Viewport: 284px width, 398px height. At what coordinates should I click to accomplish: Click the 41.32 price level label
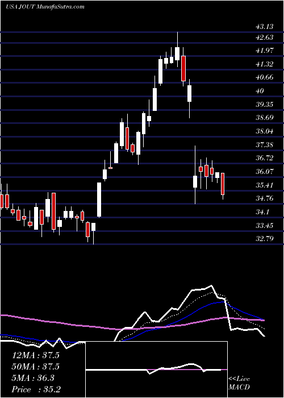click(264, 64)
